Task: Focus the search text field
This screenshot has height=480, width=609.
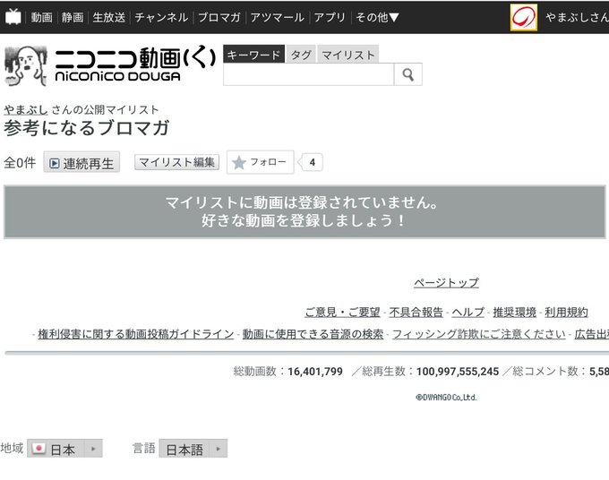Action: click(x=308, y=74)
